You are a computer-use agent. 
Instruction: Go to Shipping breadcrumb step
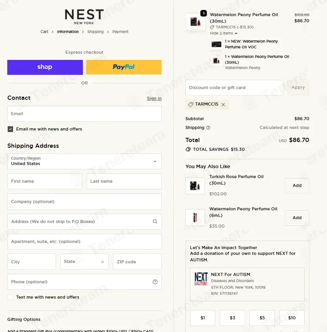point(95,32)
